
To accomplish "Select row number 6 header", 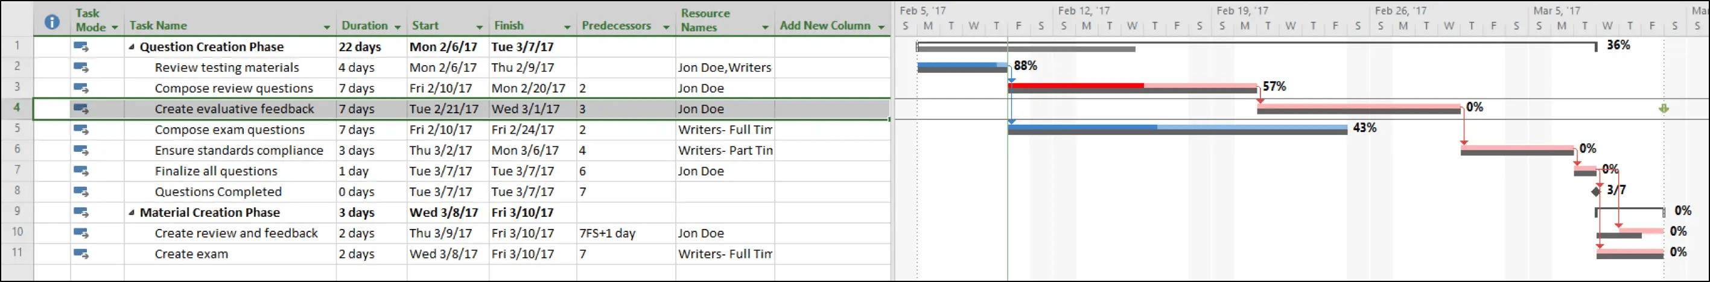I will (x=17, y=150).
